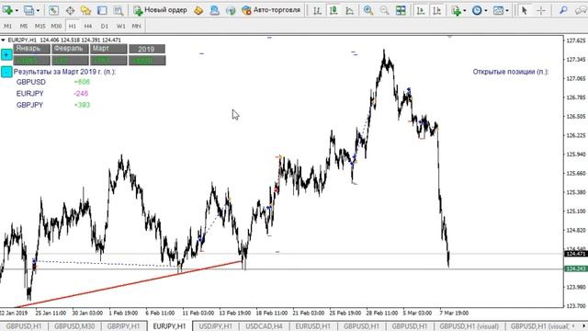
Task: Tile chart windows with grid icon
Action: tap(401, 10)
